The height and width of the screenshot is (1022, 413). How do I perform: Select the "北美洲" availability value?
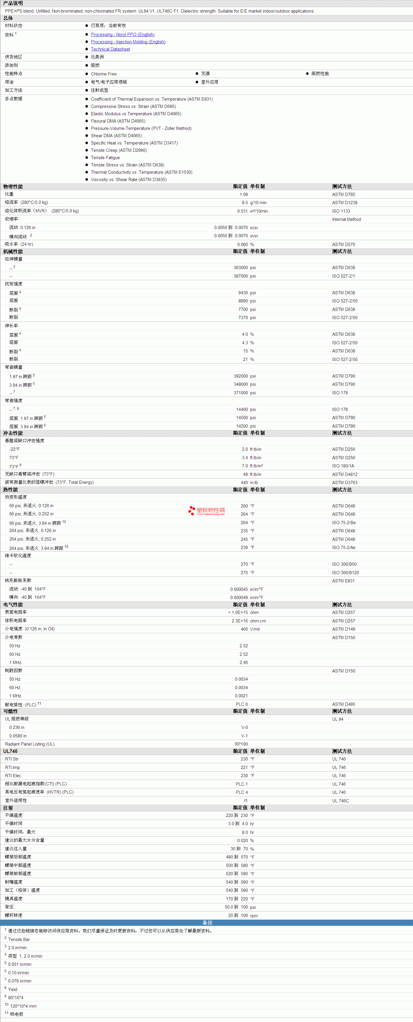point(97,57)
